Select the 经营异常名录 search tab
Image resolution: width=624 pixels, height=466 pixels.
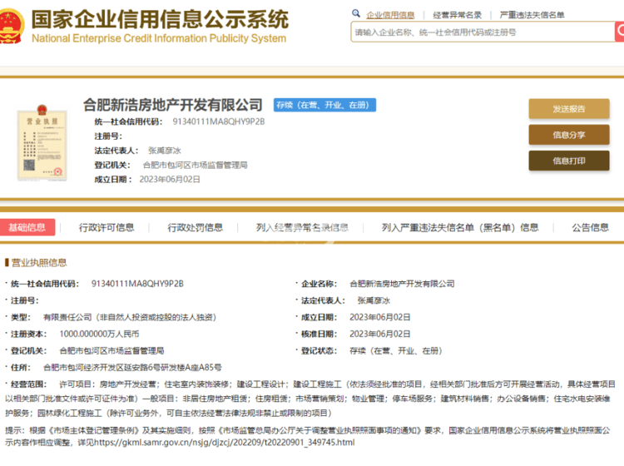[x=457, y=15]
